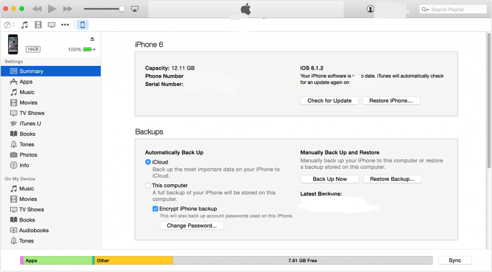Open the account user icon

pyautogui.click(x=370, y=9)
